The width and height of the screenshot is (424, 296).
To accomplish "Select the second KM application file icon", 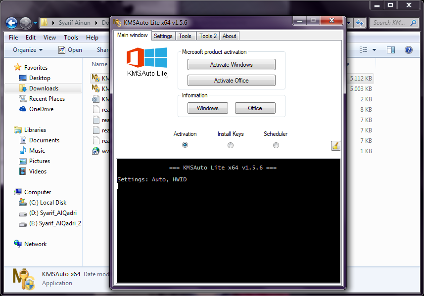I will tap(95, 88).
